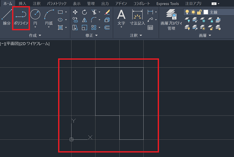The image size is (234, 157).
Task: Toggle 主線 layer freeze sun icon
Action: pyautogui.click(x=193, y=12)
